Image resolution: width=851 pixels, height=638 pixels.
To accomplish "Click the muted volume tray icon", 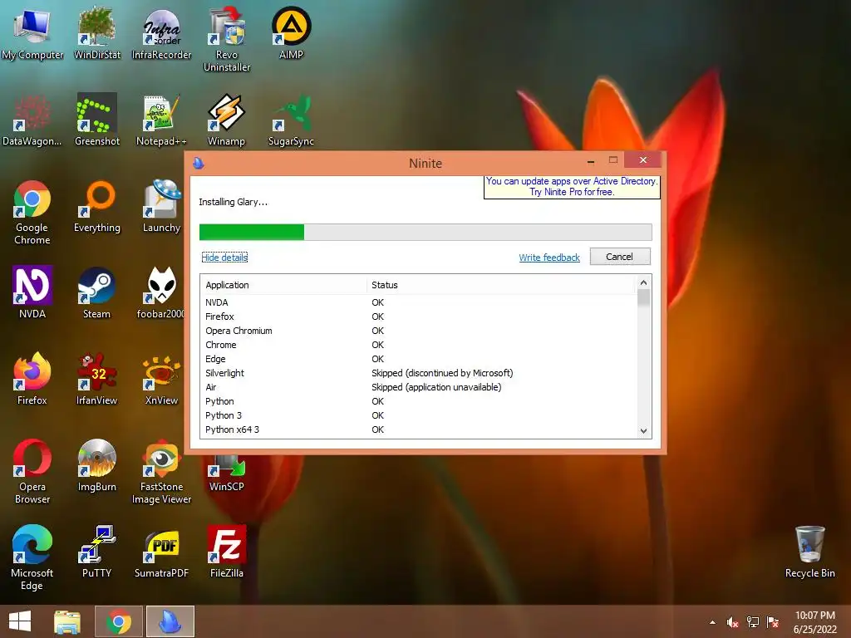I will click(732, 622).
